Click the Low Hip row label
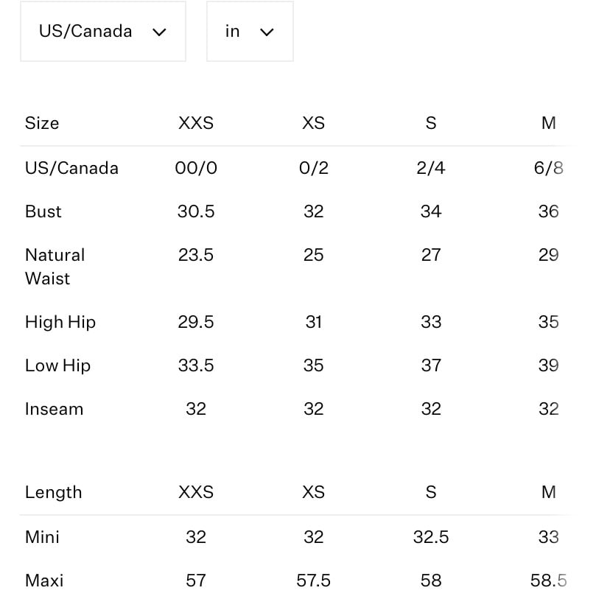 (x=58, y=365)
